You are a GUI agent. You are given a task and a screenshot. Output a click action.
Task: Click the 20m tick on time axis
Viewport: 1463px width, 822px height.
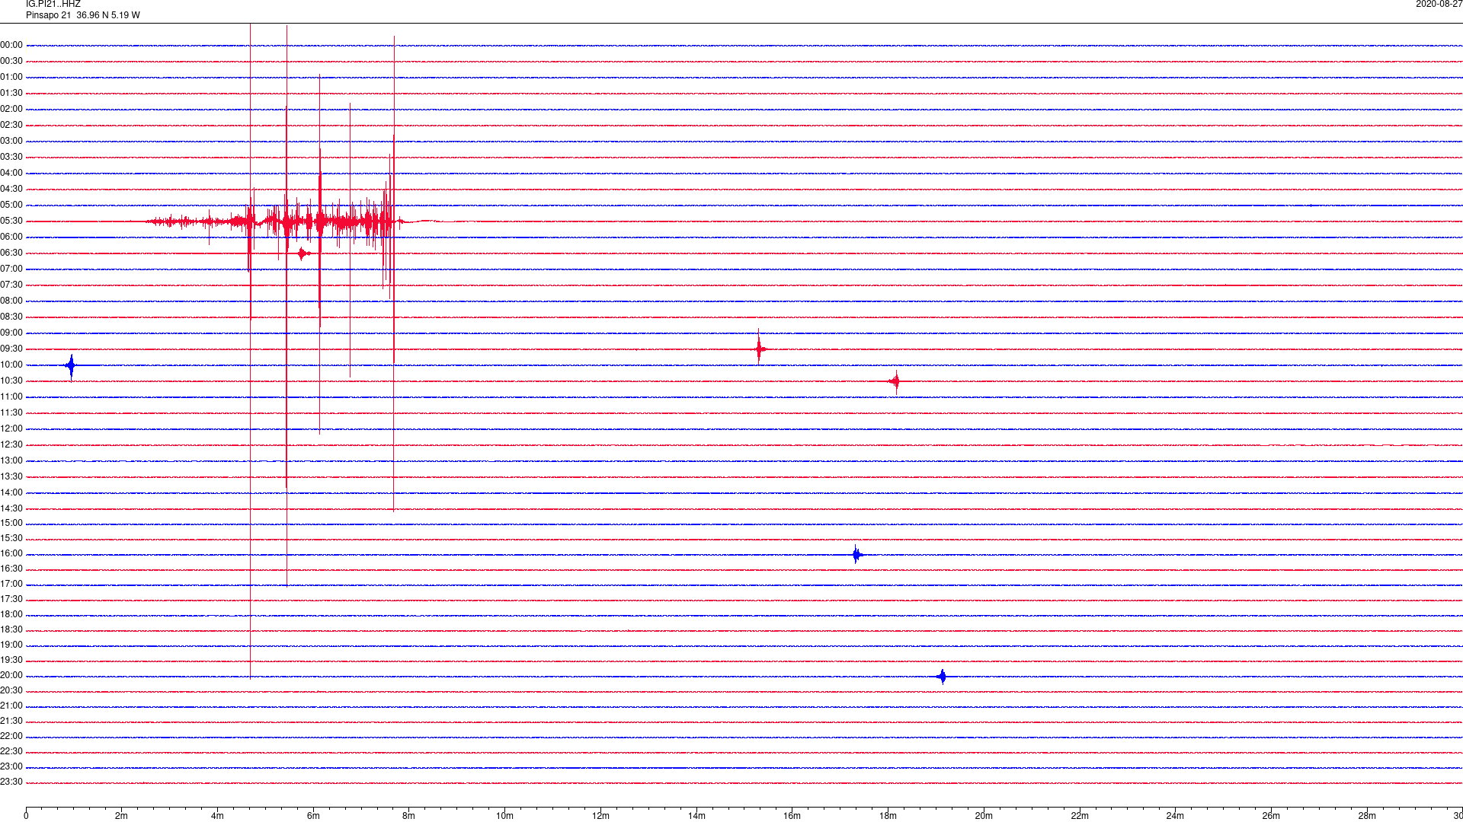click(984, 816)
